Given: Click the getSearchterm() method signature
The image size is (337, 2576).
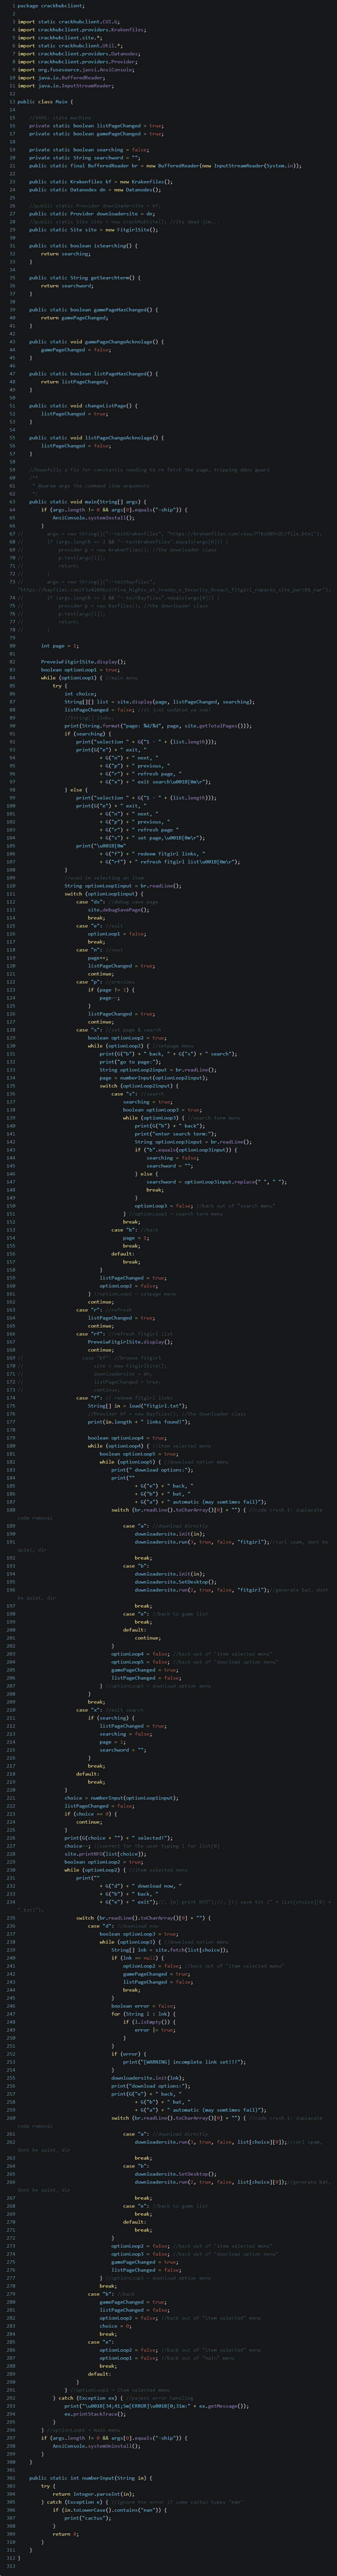Looking at the screenshot, I should pos(85,278).
